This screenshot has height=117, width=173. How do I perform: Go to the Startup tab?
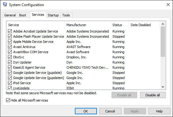point(53,15)
